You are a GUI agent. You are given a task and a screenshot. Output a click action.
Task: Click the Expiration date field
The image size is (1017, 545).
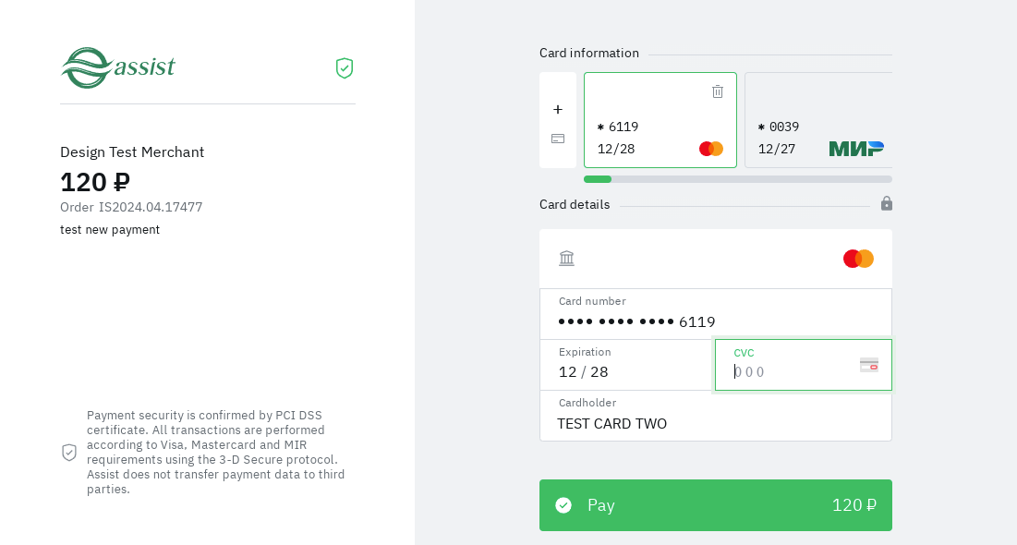[x=626, y=371]
